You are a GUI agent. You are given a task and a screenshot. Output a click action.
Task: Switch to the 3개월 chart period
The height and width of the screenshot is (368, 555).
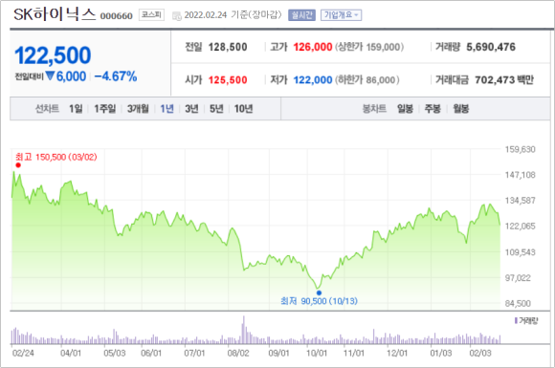(138, 109)
